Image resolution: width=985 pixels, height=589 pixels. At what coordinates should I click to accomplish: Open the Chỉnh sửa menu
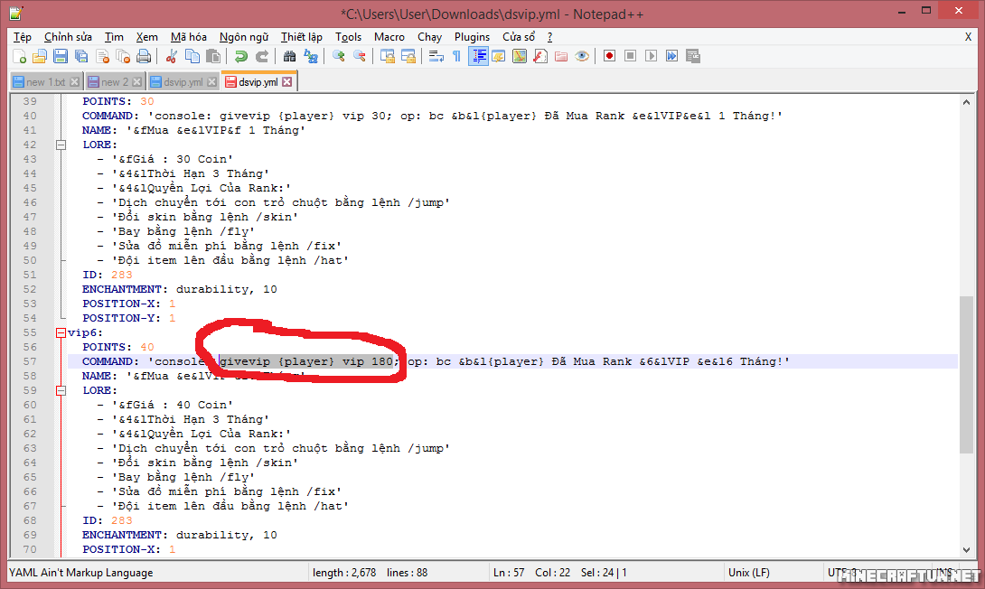(x=68, y=37)
